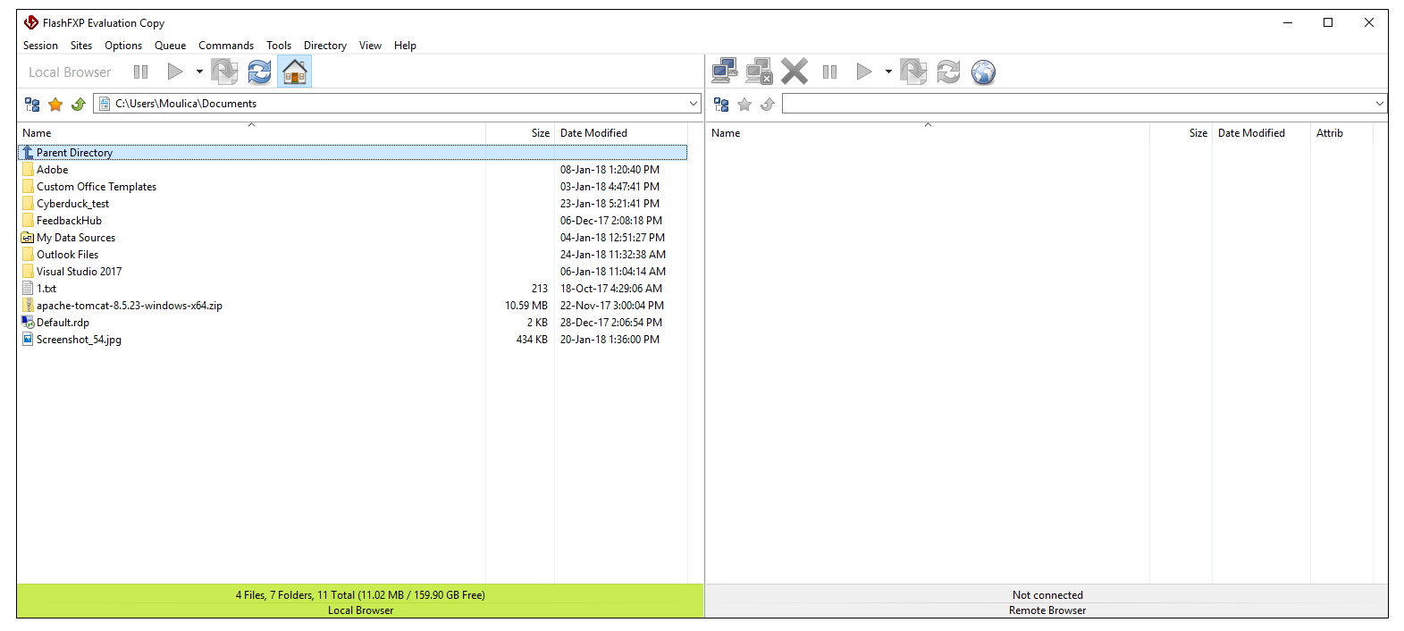Select apache-tomcat-8.5.23-windows-x64.zip file
The image size is (1404, 631).
click(x=352, y=306)
